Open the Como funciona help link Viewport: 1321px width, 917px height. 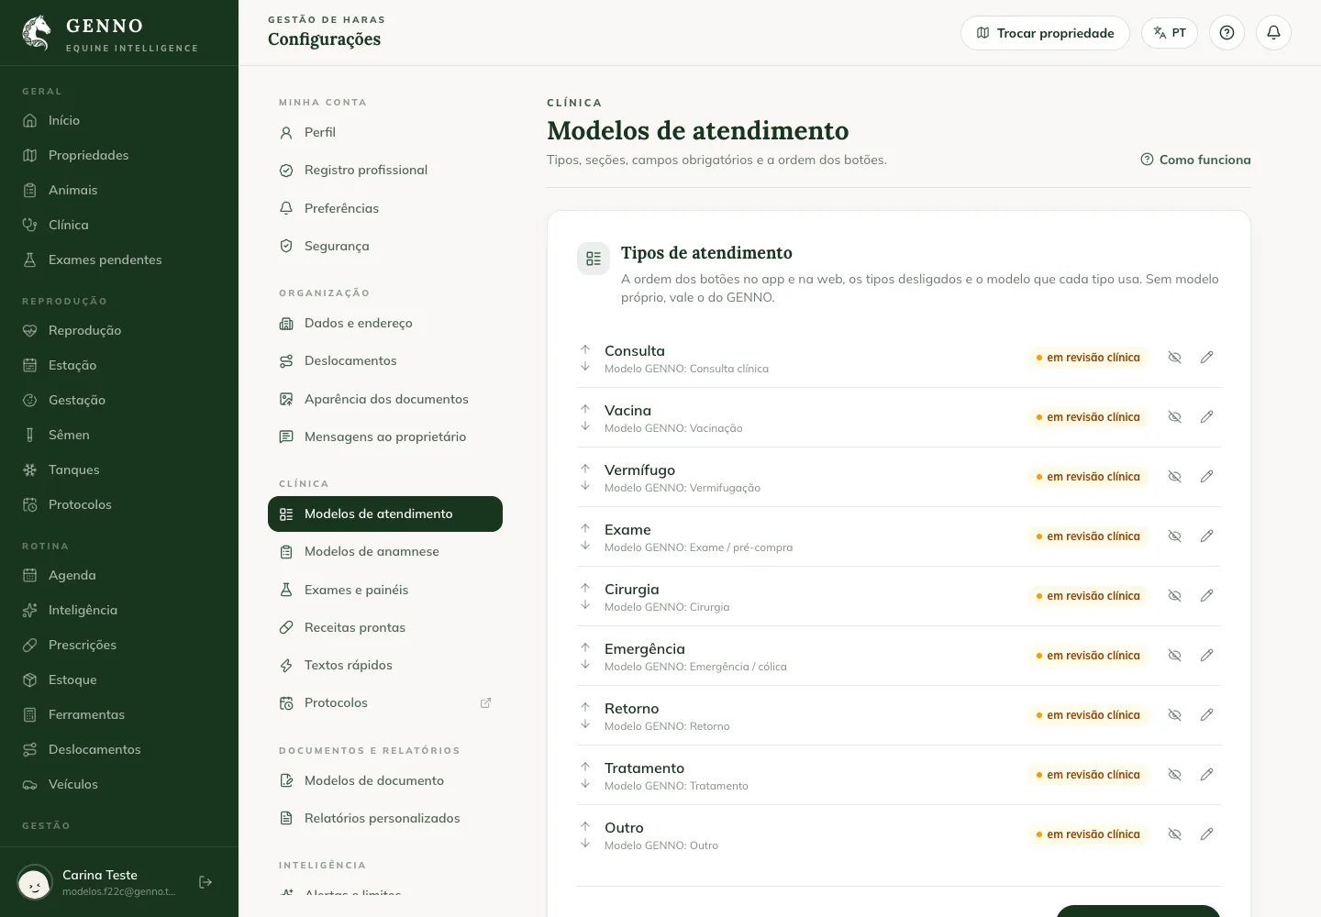[1195, 160]
